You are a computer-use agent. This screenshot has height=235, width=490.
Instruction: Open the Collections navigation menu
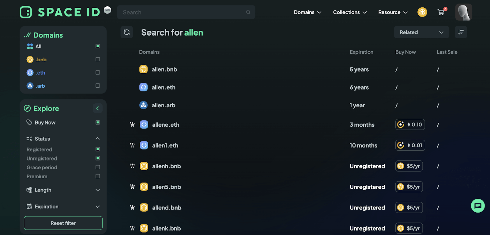pos(350,12)
